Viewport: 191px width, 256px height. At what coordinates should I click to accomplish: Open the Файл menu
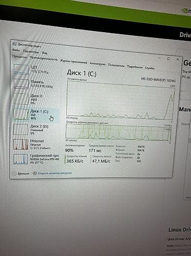15,50
